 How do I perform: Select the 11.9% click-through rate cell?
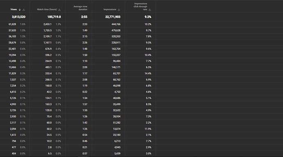(148, 129)
